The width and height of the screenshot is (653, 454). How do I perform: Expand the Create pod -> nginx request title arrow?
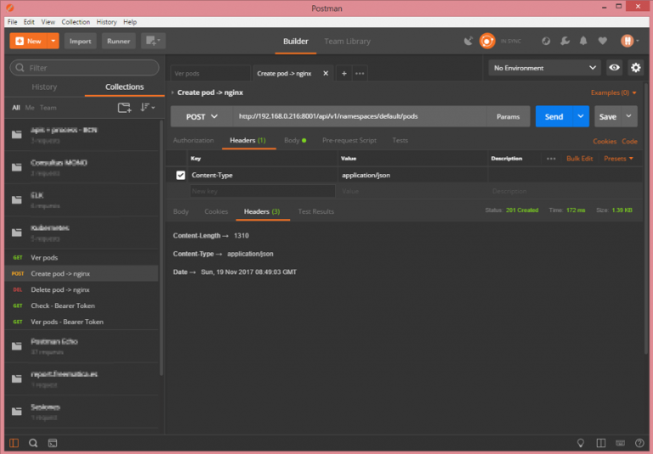click(x=173, y=92)
